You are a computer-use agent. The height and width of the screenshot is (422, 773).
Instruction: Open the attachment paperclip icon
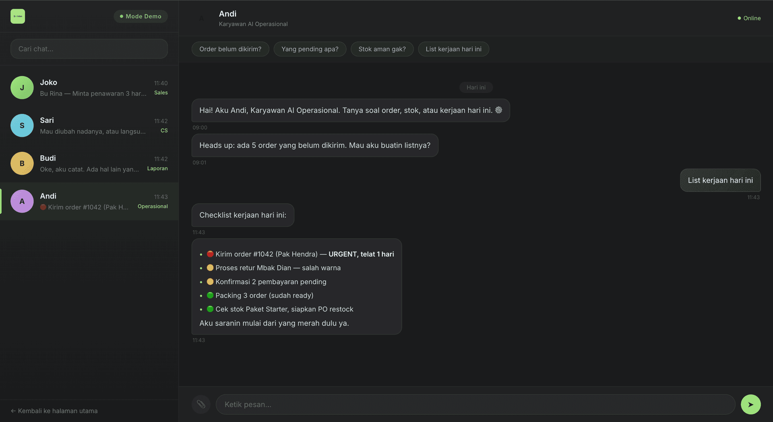click(200, 404)
